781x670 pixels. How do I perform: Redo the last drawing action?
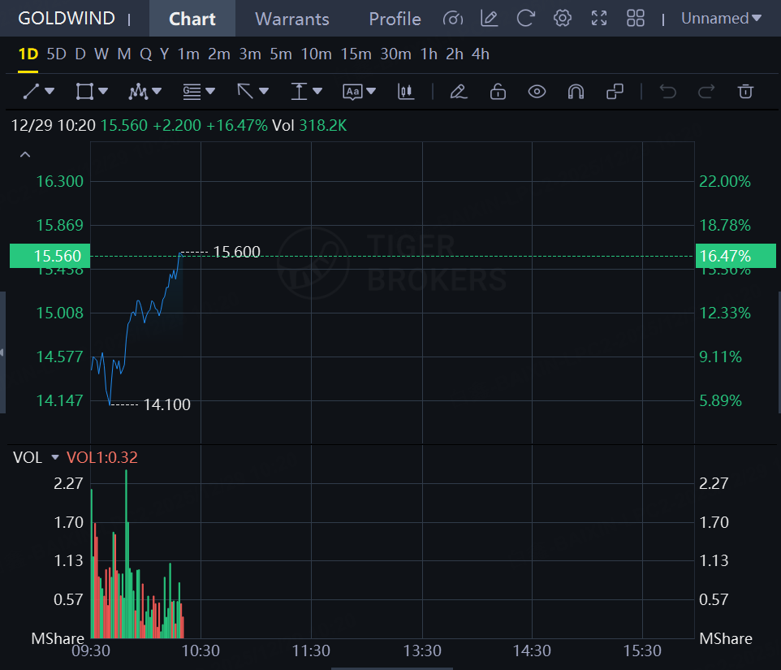pyautogui.click(x=706, y=92)
